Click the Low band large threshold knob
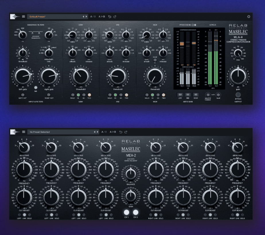Screen dimensions: 265x235 [81, 76]
